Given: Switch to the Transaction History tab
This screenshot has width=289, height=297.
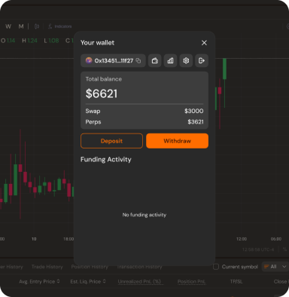Looking at the screenshot, I should tap(139, 267).
